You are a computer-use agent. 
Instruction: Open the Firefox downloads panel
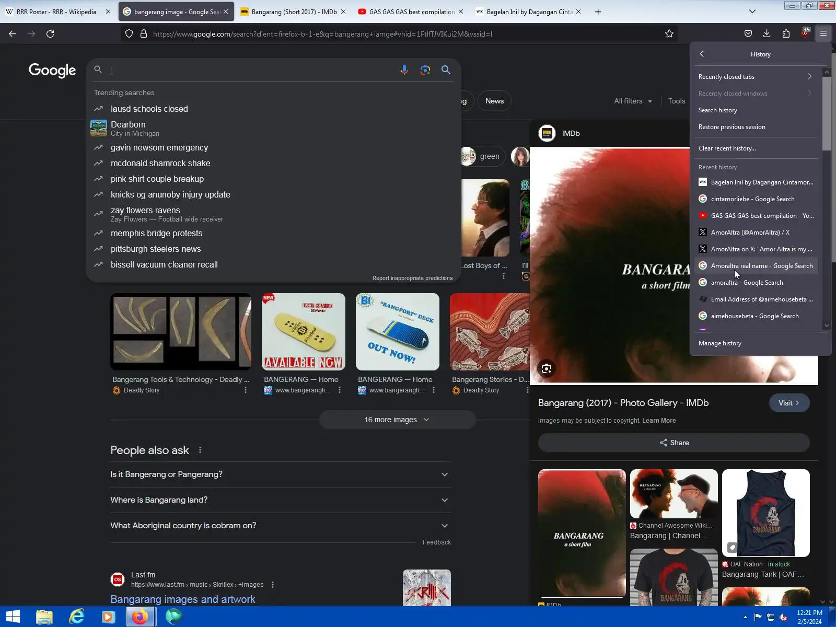[x=767, y=34]
